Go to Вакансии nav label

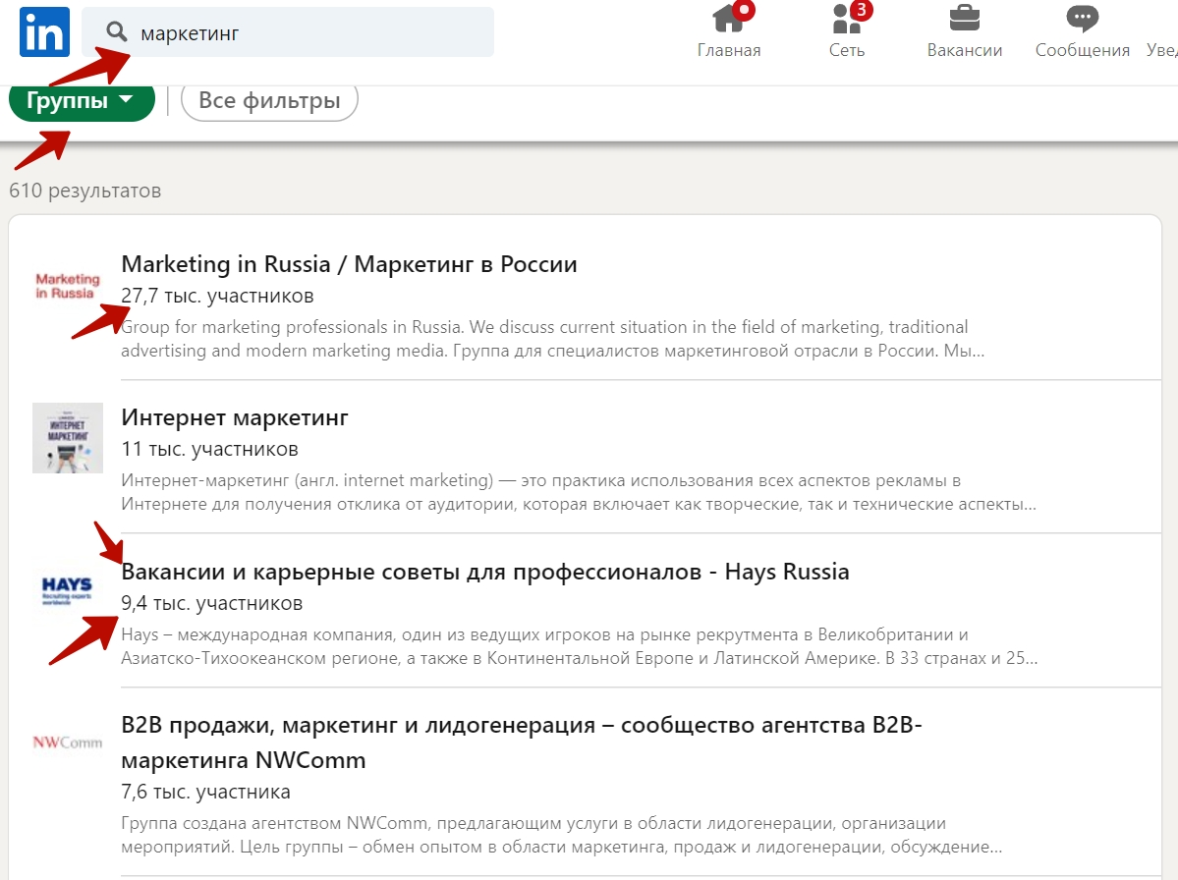(965, 50)
